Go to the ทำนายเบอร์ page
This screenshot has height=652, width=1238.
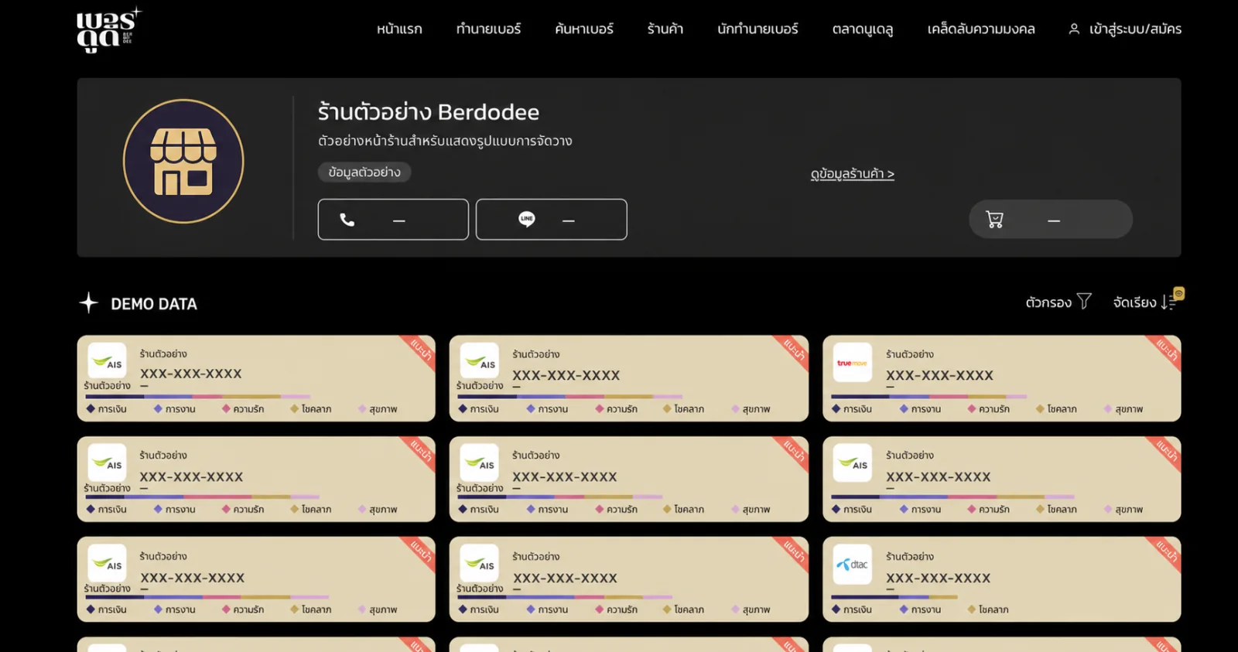click(488, 29)
